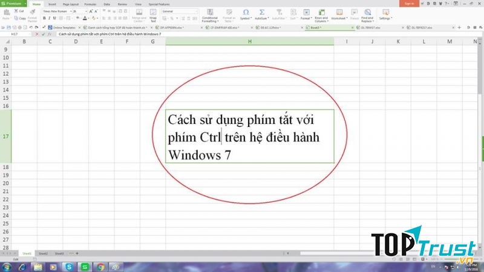
Task: Select the Format Painter tool
Action: click(33, 16)
